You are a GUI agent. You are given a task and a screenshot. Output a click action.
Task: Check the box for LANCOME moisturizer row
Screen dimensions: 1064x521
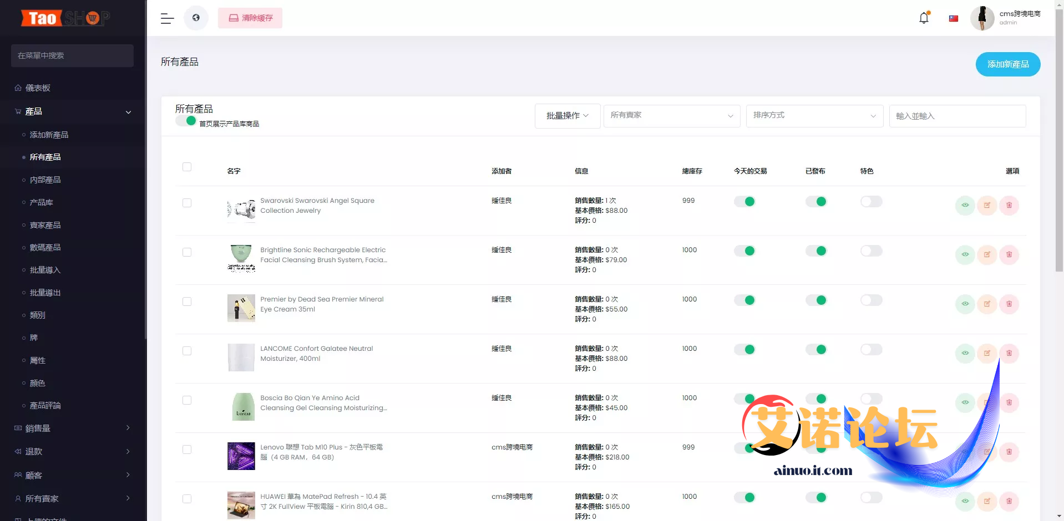[x=187, y=351]
